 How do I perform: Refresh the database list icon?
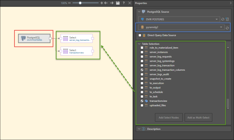(227, 28)
